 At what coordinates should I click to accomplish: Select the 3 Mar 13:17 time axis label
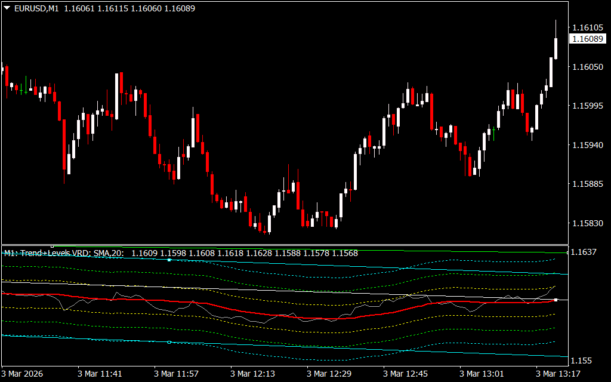click(558, 374)
